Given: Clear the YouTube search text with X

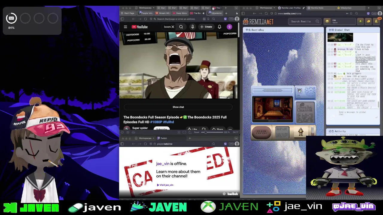Looking at the screenshot, I should (173, 27).
